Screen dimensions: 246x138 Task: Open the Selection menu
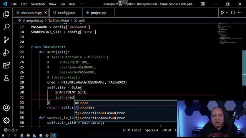coord(38,4)
